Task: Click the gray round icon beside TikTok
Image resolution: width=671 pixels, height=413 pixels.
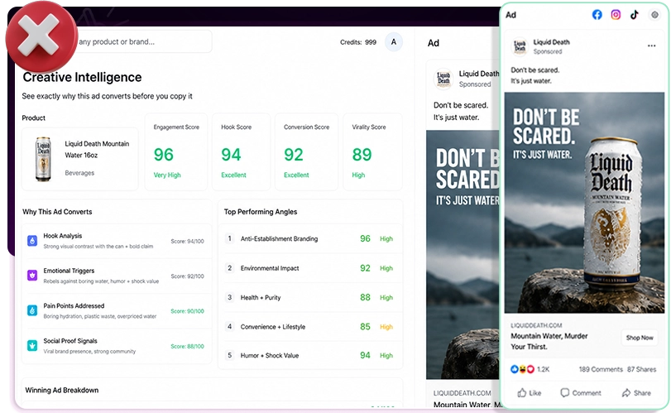Action: 654,15
